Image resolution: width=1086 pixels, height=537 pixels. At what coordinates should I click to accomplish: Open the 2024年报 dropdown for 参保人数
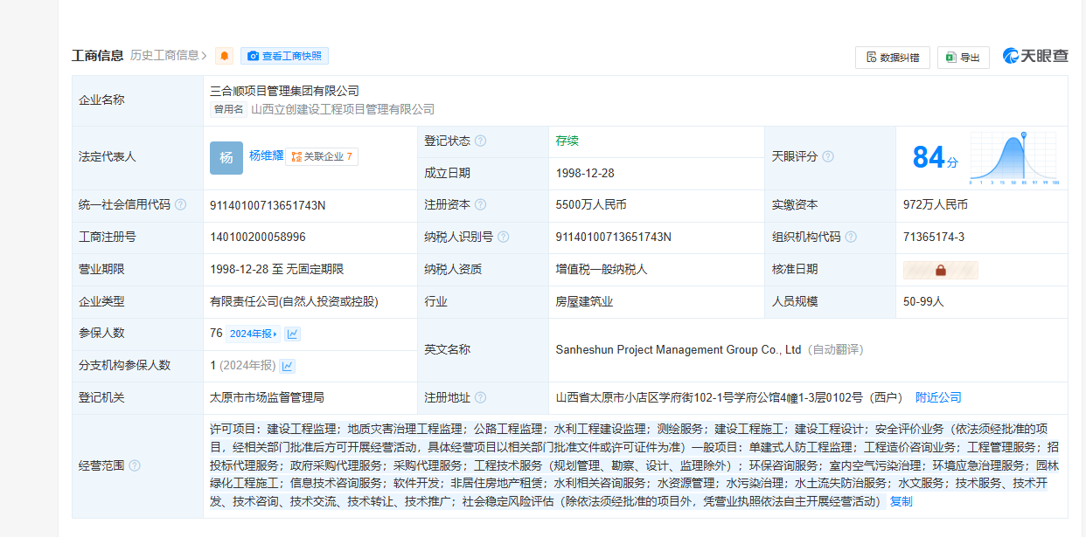254,334
